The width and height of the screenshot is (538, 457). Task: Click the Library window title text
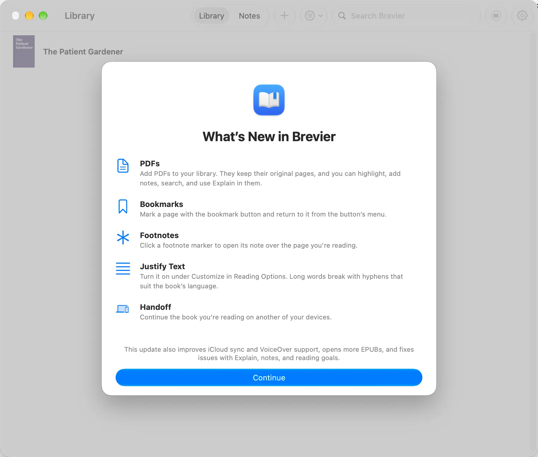(80, 16)
